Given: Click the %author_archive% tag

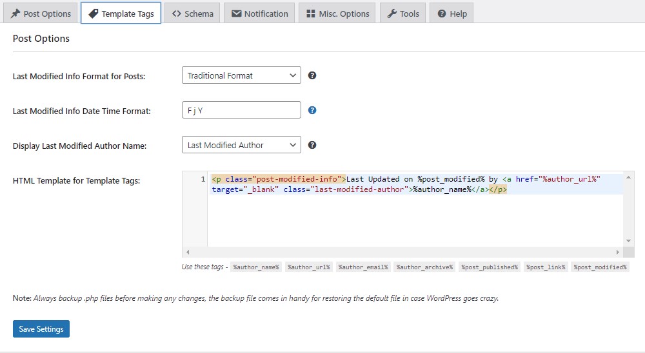Looking at the screenshot, I should 424,267.
